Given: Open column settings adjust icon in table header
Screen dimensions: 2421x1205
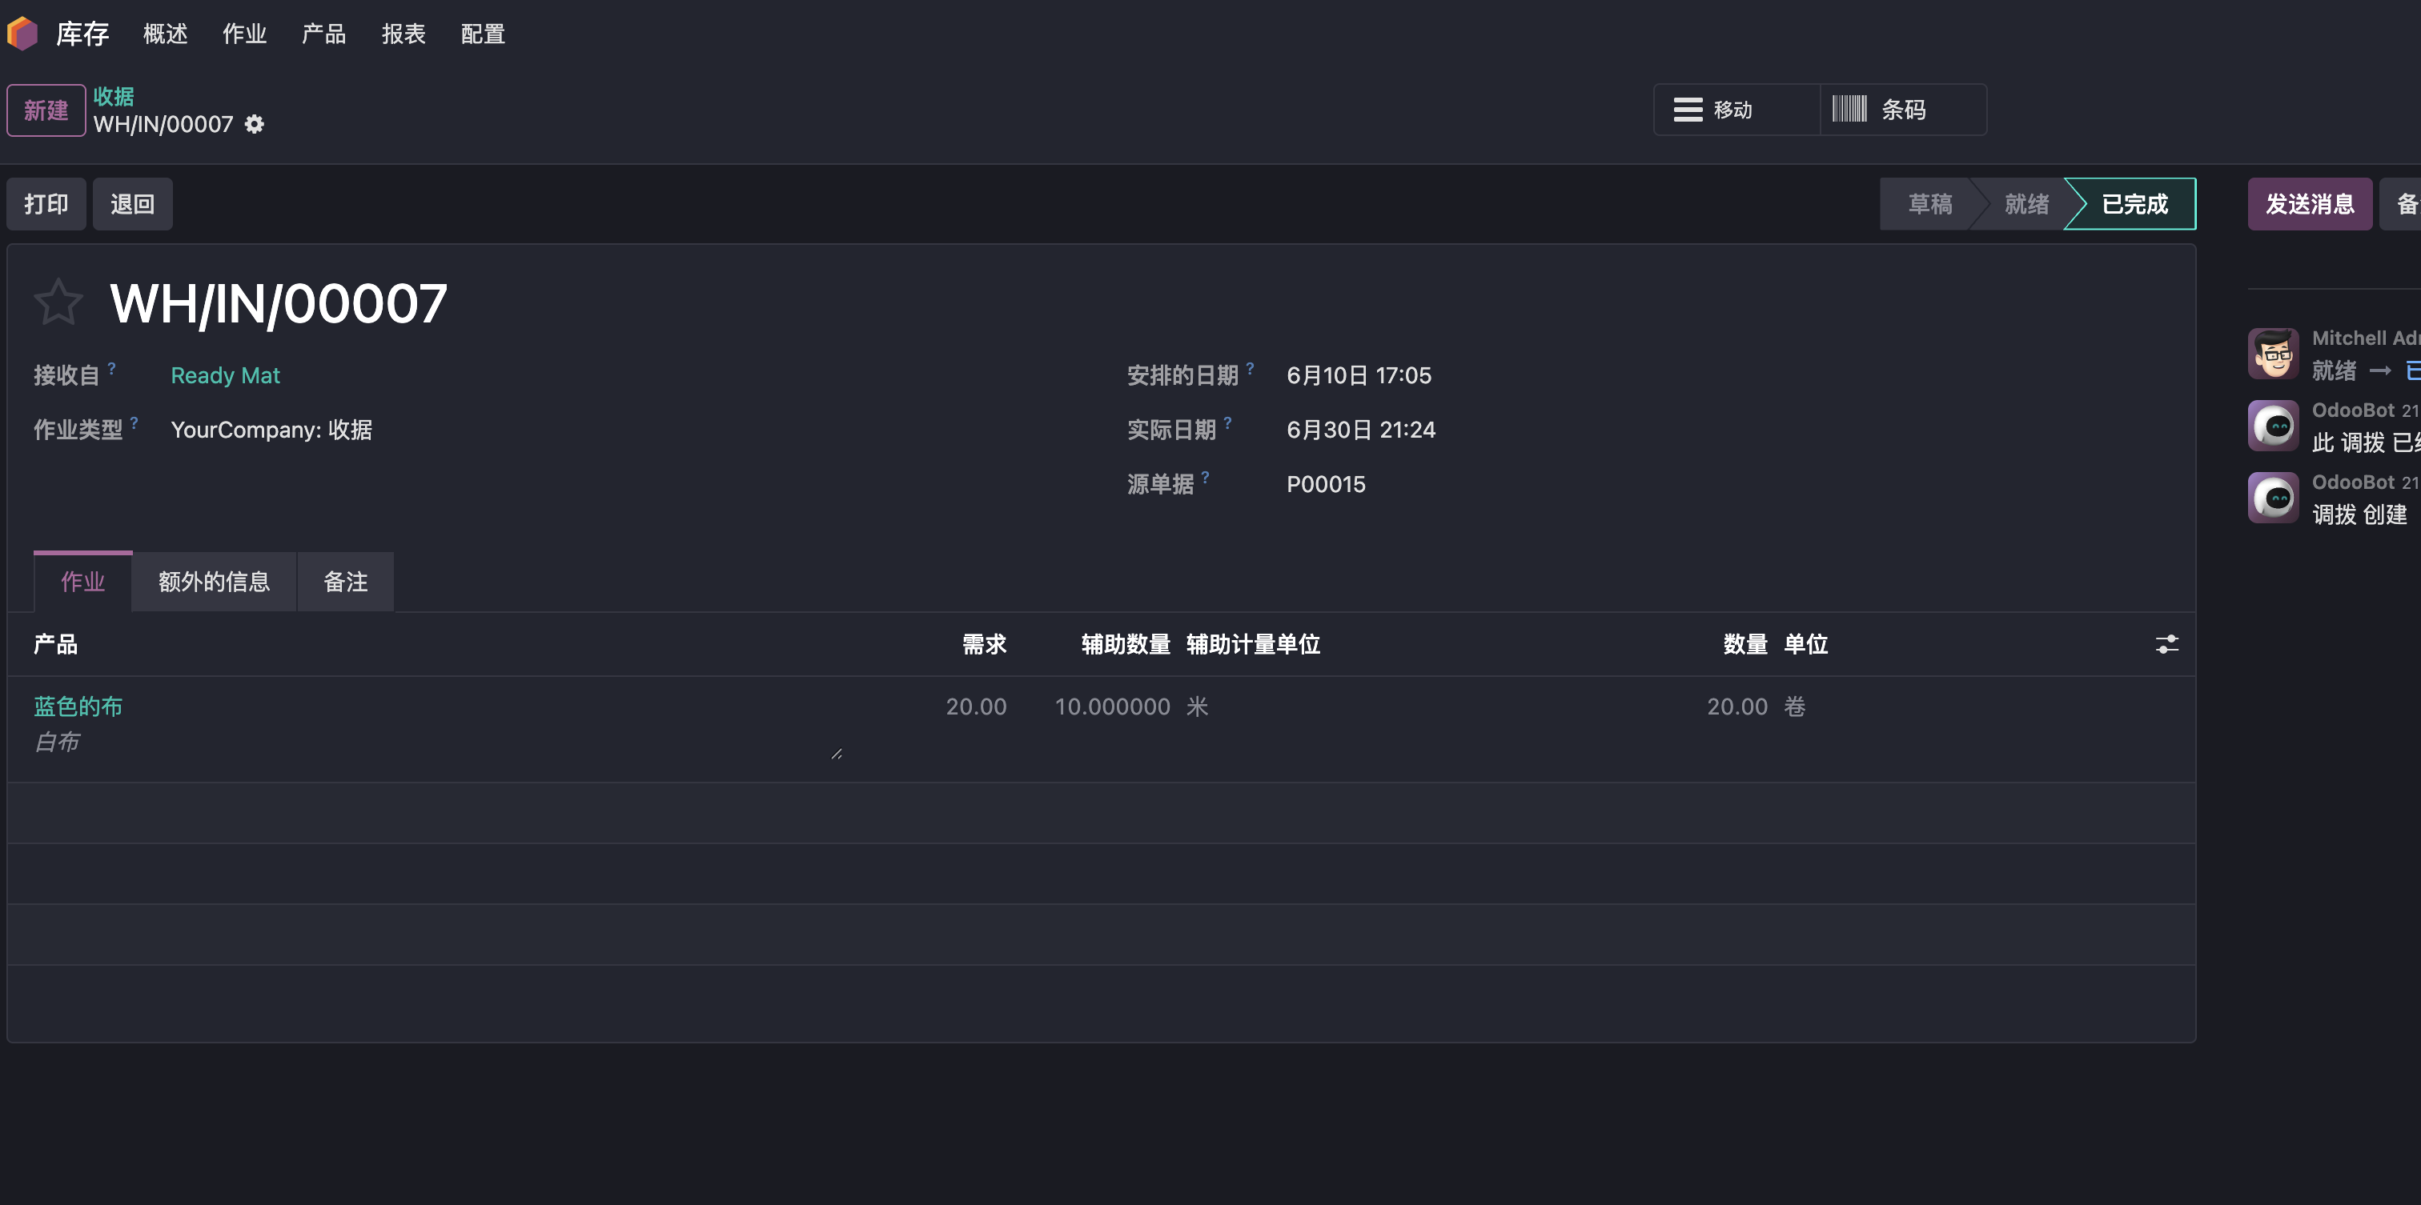Looking at the screenshot, I should click(2166, 644).
